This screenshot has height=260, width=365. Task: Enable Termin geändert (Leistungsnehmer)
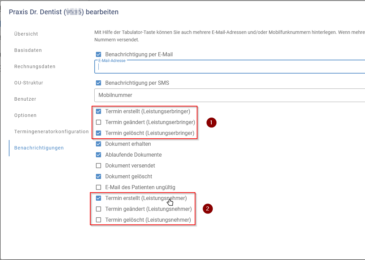tap(99, 209)
